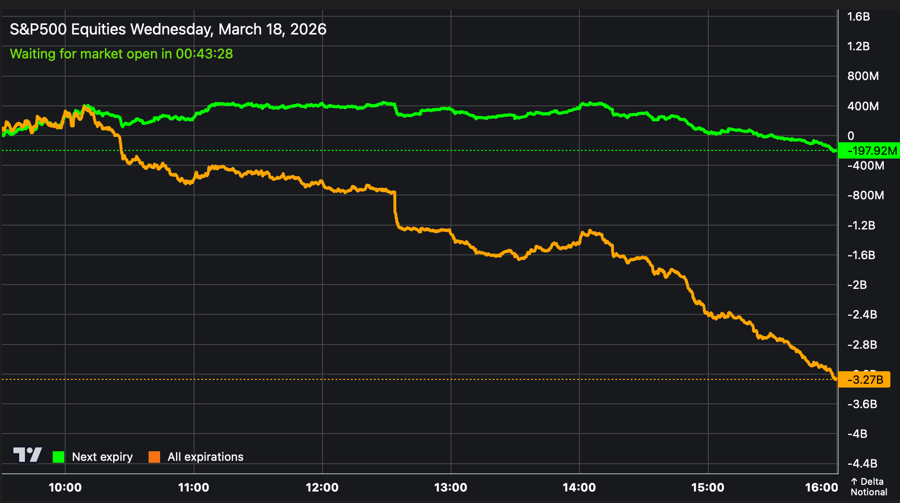900x503 pixels.
Task: Click the 14:00 time axis label
Action: pos(579,488)
